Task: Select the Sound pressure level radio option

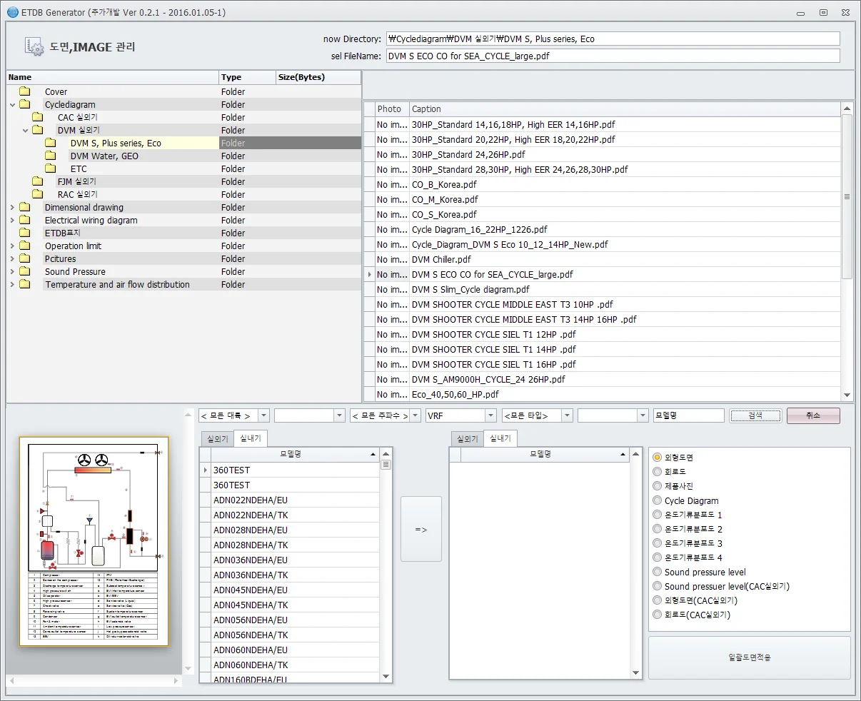Action: point(658,572)
